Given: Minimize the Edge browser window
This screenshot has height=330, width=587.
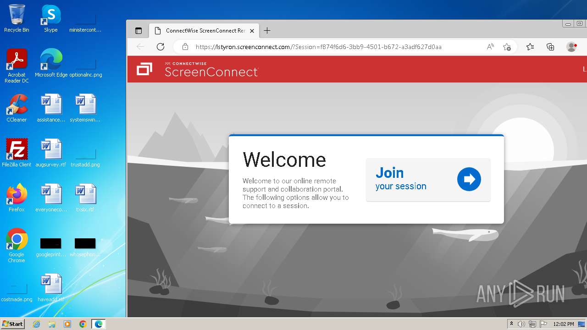Looking at the screenshot, I should click(x=568, y=24).
